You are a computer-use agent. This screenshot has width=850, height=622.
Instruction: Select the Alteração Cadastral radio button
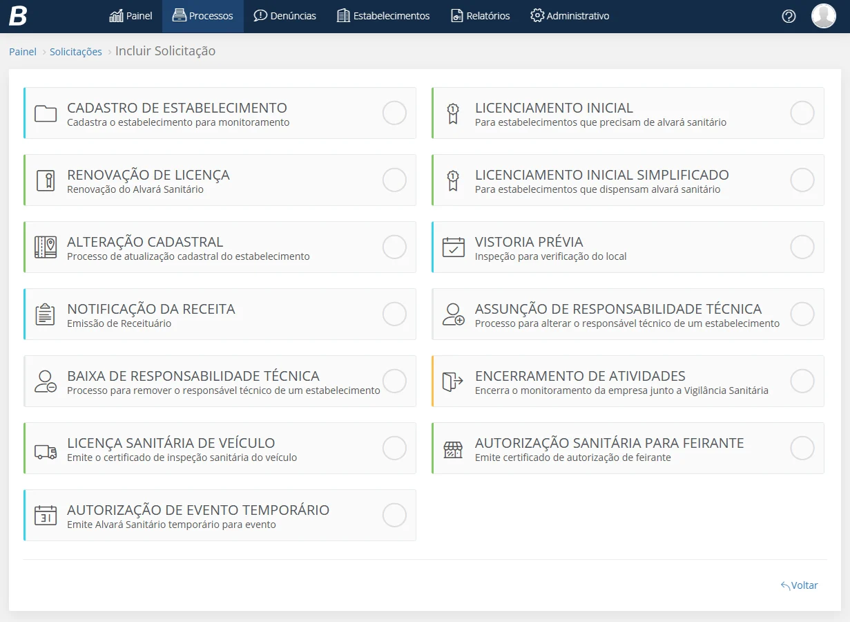coord(394,247)
